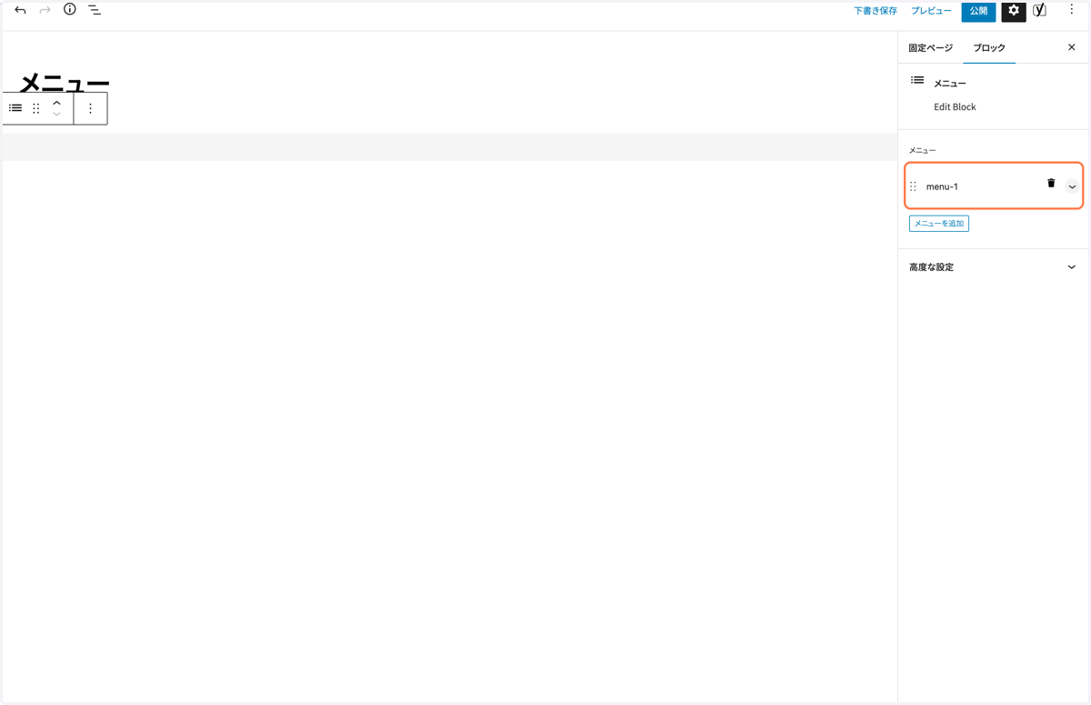This screenshot has height=705, width=1091.
Task: Move block down with arrow
Action: [56, 115]
